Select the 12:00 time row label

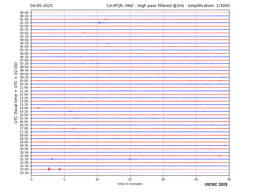click(24, 94)
